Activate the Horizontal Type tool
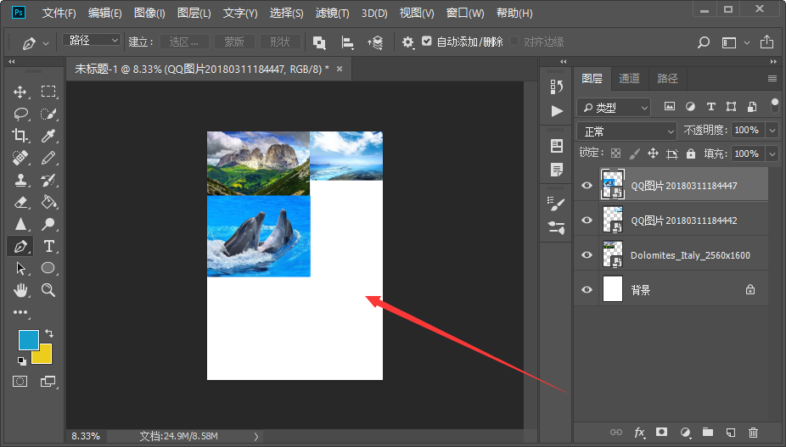Screen dimensions: 786x447 tap(48, 246)
